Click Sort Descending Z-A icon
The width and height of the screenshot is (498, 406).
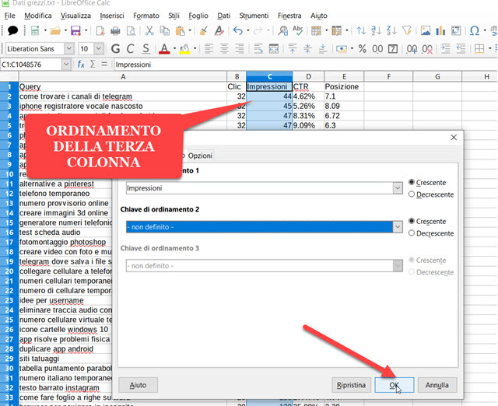click(x=391, y=31)
